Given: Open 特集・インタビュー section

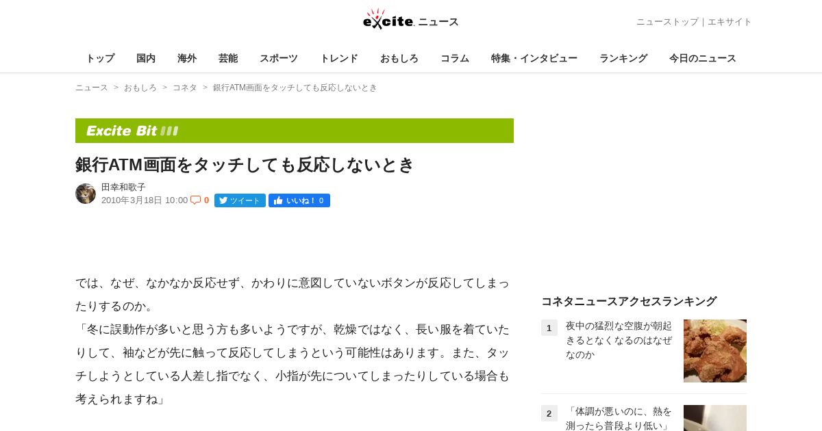Looking at the screenshot, I should tap(534, 58).
